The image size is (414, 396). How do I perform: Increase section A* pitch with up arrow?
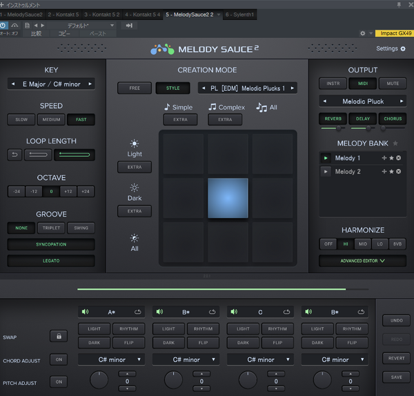coord(127,374)
